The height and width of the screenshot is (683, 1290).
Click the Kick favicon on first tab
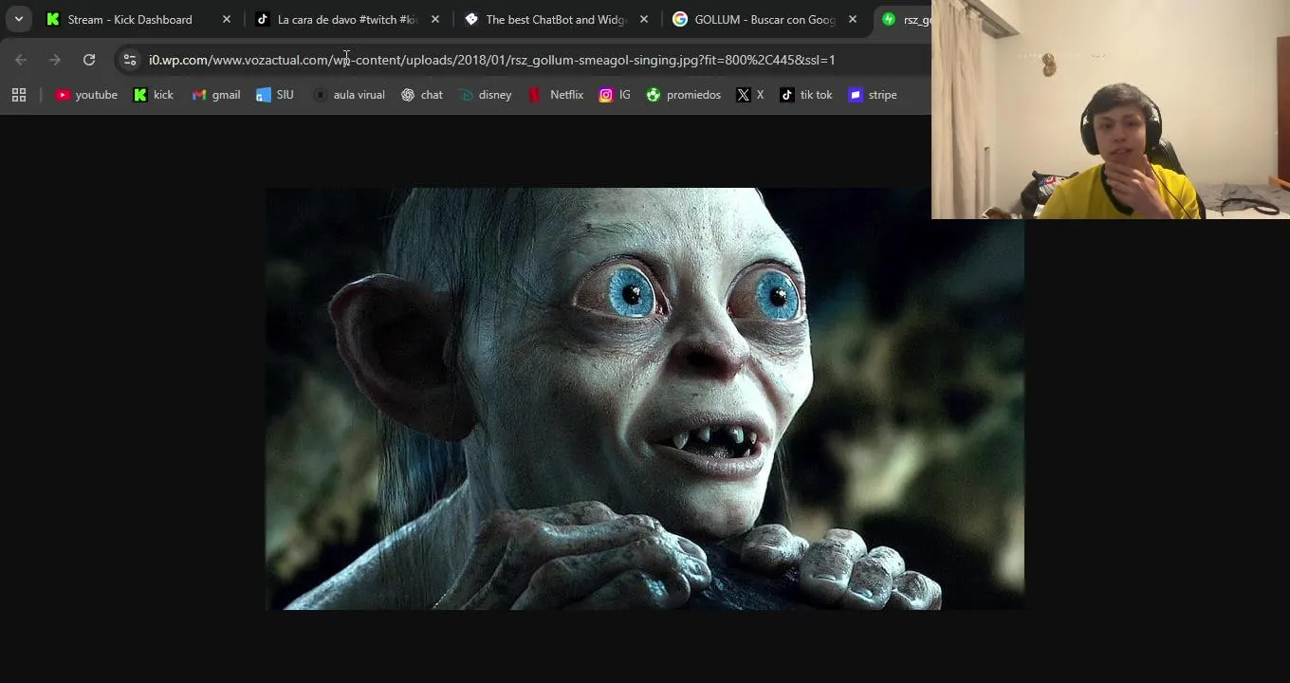53,19
